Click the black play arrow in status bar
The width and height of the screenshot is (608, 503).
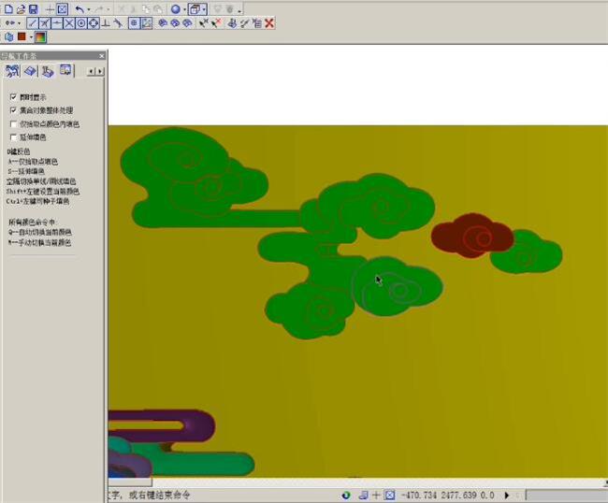(507, 495)
